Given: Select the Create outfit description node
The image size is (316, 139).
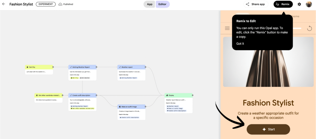Looking at the screenshot, I should [82, 95].
